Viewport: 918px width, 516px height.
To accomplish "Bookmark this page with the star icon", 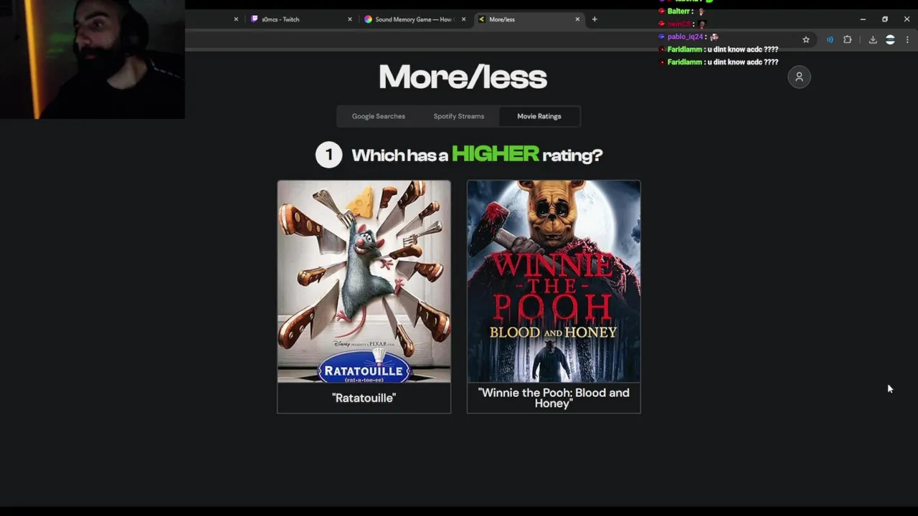I will (x=806, y=40).
